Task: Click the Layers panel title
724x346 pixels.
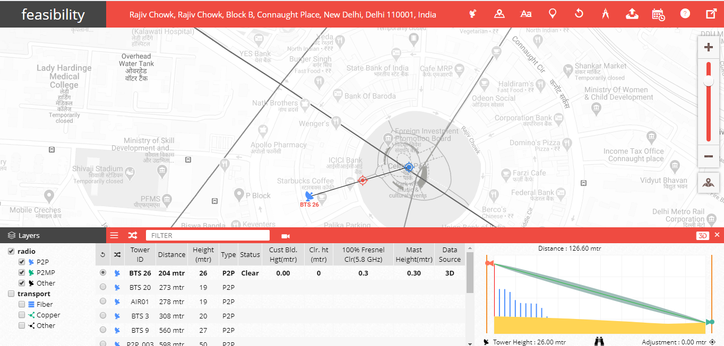Action: coord(29,236)
